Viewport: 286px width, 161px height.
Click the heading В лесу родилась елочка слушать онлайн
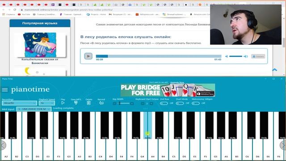tap(126, 37)
